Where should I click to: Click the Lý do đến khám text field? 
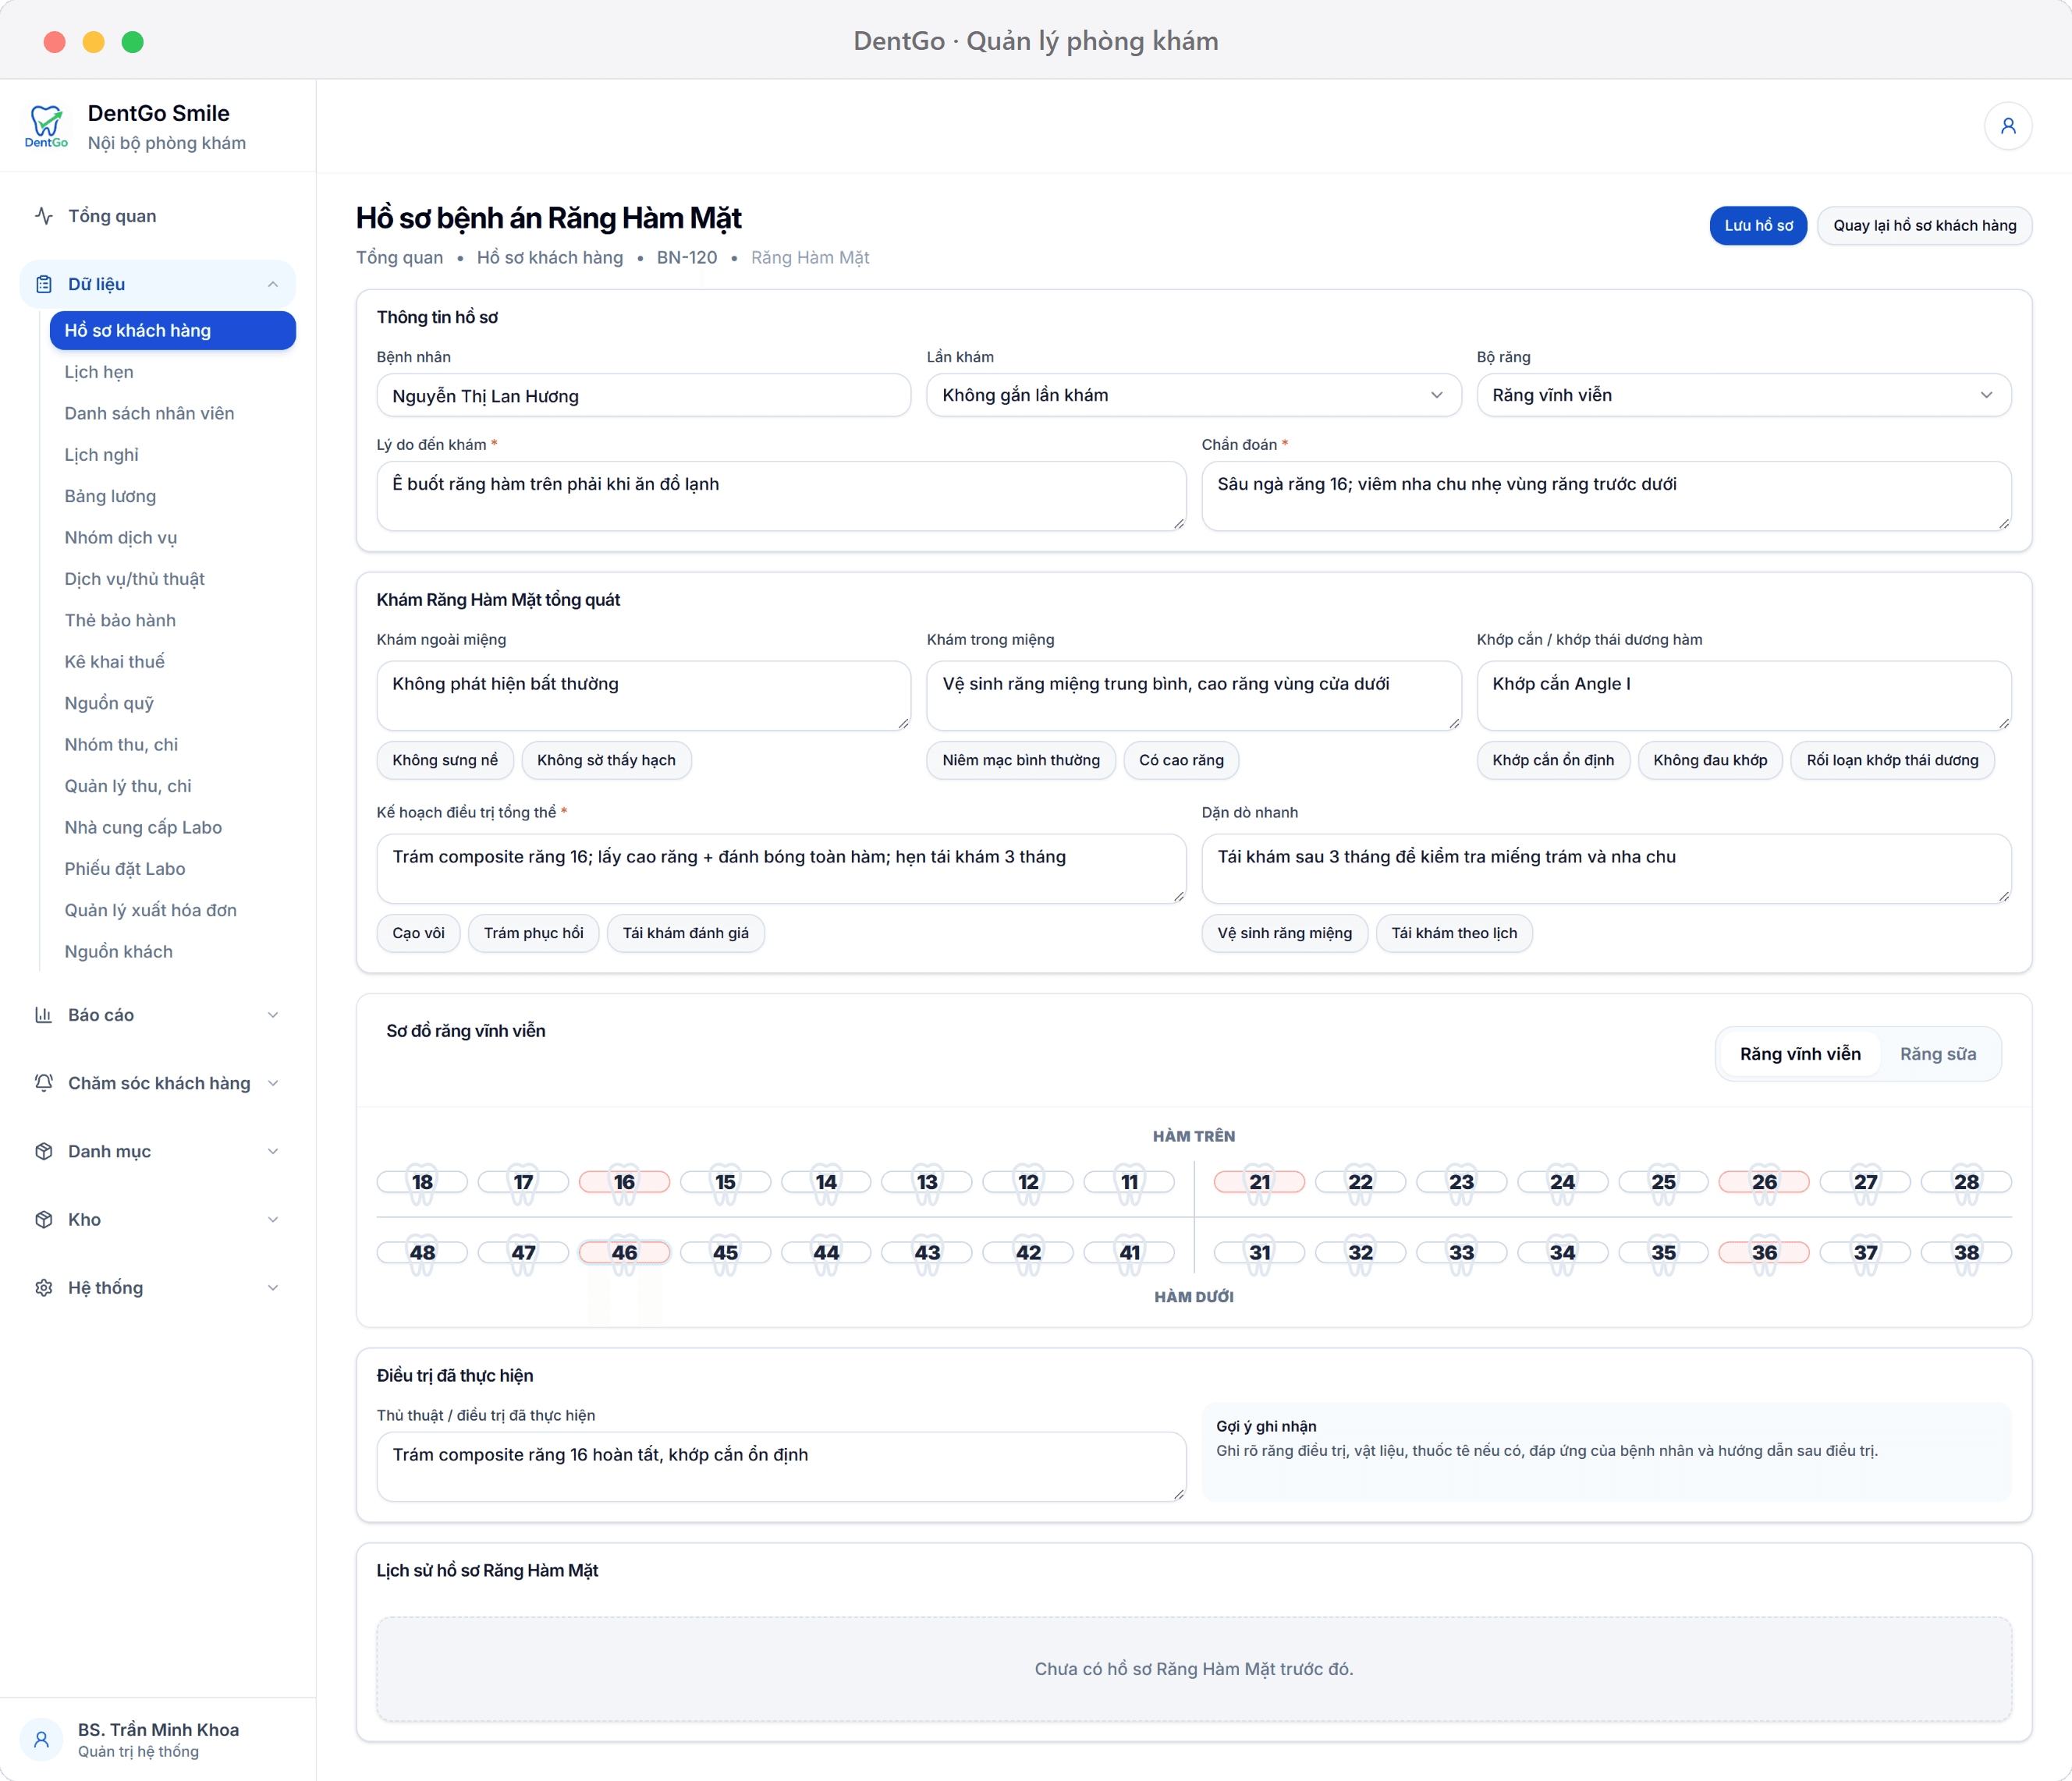(x=781, y=496)
